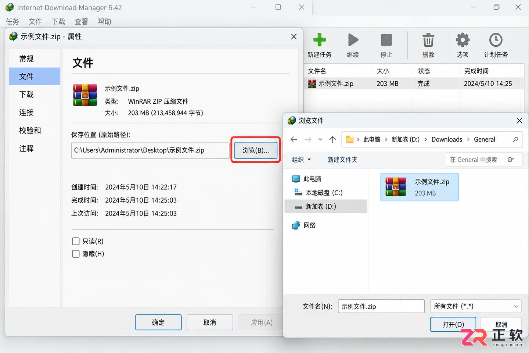Go forward in the browse file dialog
529x353 pixels.
(x=308, y=139)
